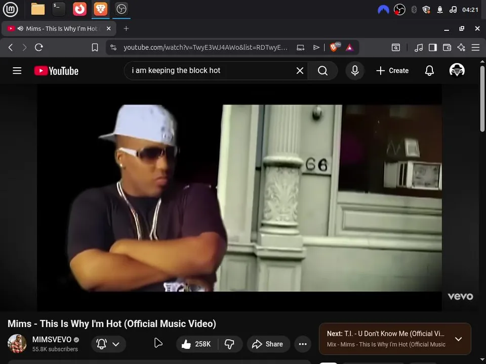
Task: Switch to the Brave browser taskbar icon
Action: click(x=100, y=9)
